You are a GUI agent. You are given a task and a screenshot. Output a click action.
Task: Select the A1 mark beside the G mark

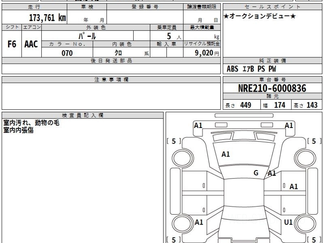(x=272, y=173)
